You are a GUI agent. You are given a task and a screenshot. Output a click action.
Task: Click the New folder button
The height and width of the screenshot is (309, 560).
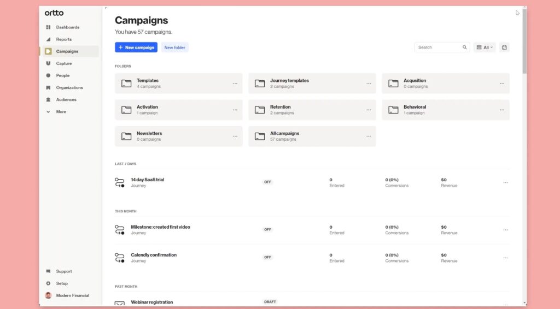pyautogui.click(x=174, y=47)
